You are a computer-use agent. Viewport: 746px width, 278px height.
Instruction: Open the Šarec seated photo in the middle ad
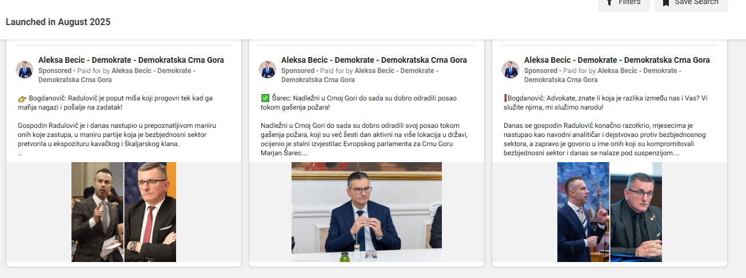click(366, 212)
